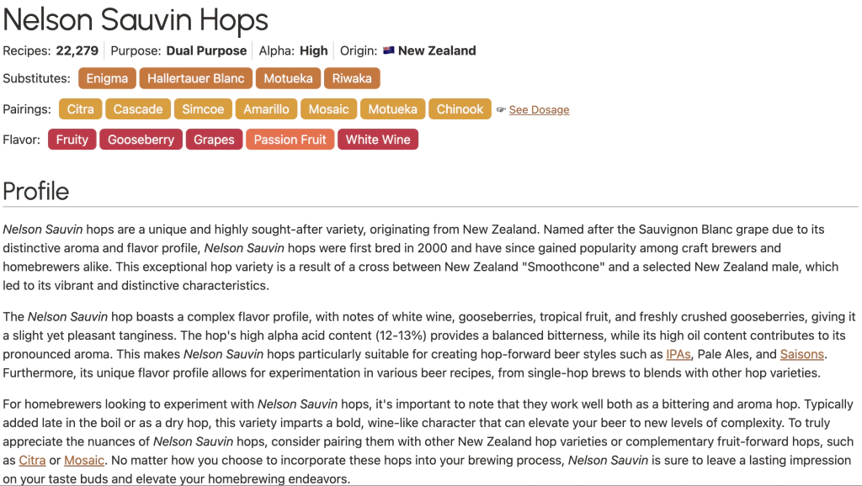
Task: Select the Motueka substitute hop tag
Action: (x=288, y=79)
